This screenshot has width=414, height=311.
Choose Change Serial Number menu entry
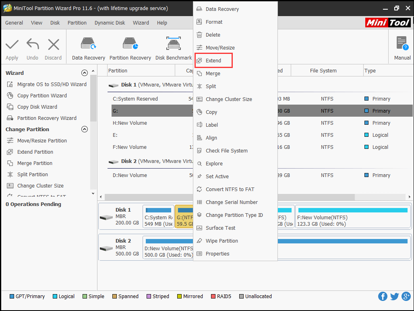(235, 202)
